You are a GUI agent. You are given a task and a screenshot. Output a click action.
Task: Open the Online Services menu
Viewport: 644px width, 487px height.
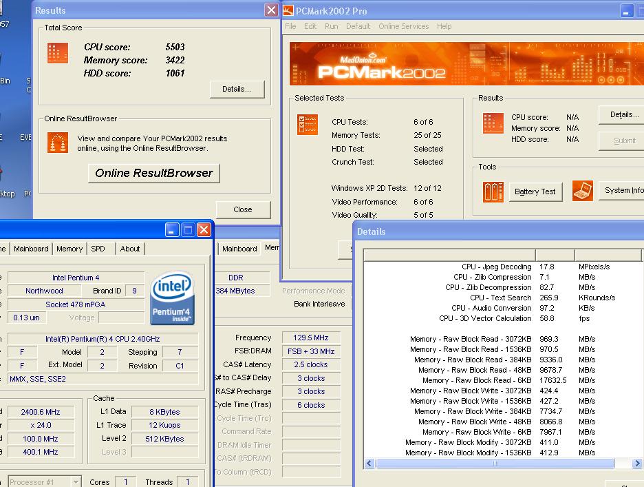click(x=404, y=26)
